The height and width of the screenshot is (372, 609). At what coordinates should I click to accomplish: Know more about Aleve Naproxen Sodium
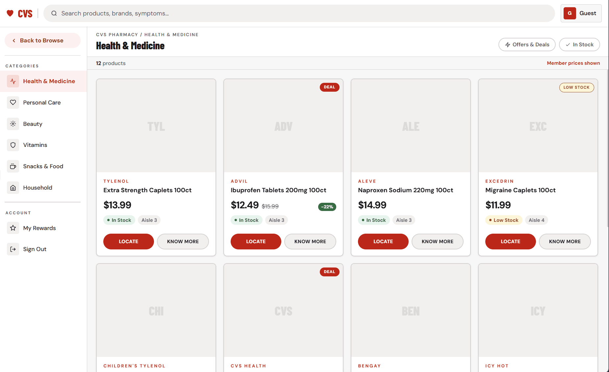coord(438,242)
